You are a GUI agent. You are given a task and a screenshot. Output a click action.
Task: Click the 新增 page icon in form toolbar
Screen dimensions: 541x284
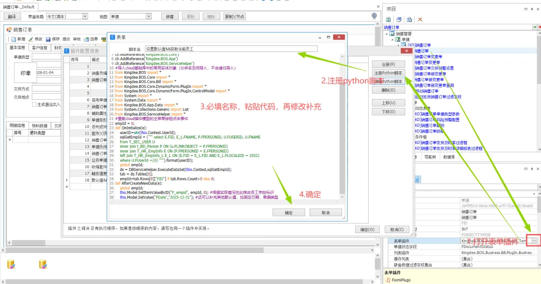tap(14, 39)
